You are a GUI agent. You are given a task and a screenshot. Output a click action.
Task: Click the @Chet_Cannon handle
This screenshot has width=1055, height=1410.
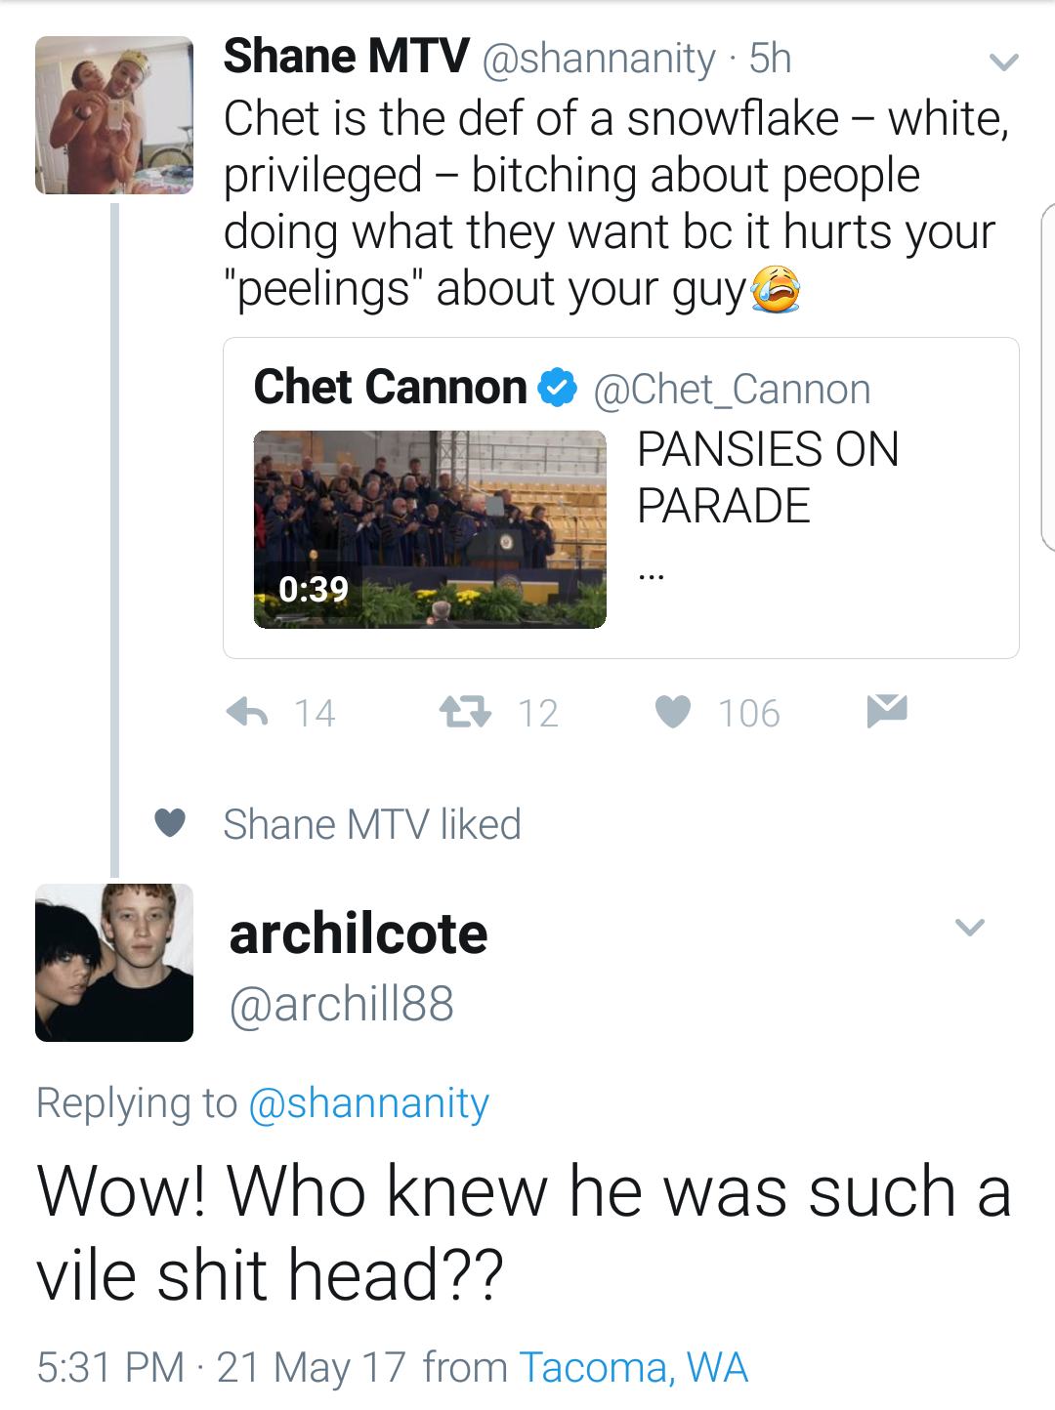733,390
